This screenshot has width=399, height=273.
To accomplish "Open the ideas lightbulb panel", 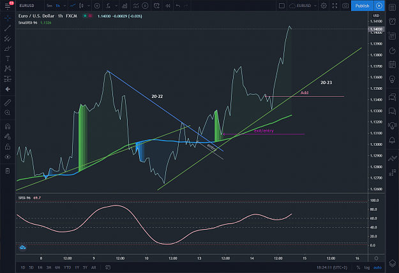I will point(392,79).
